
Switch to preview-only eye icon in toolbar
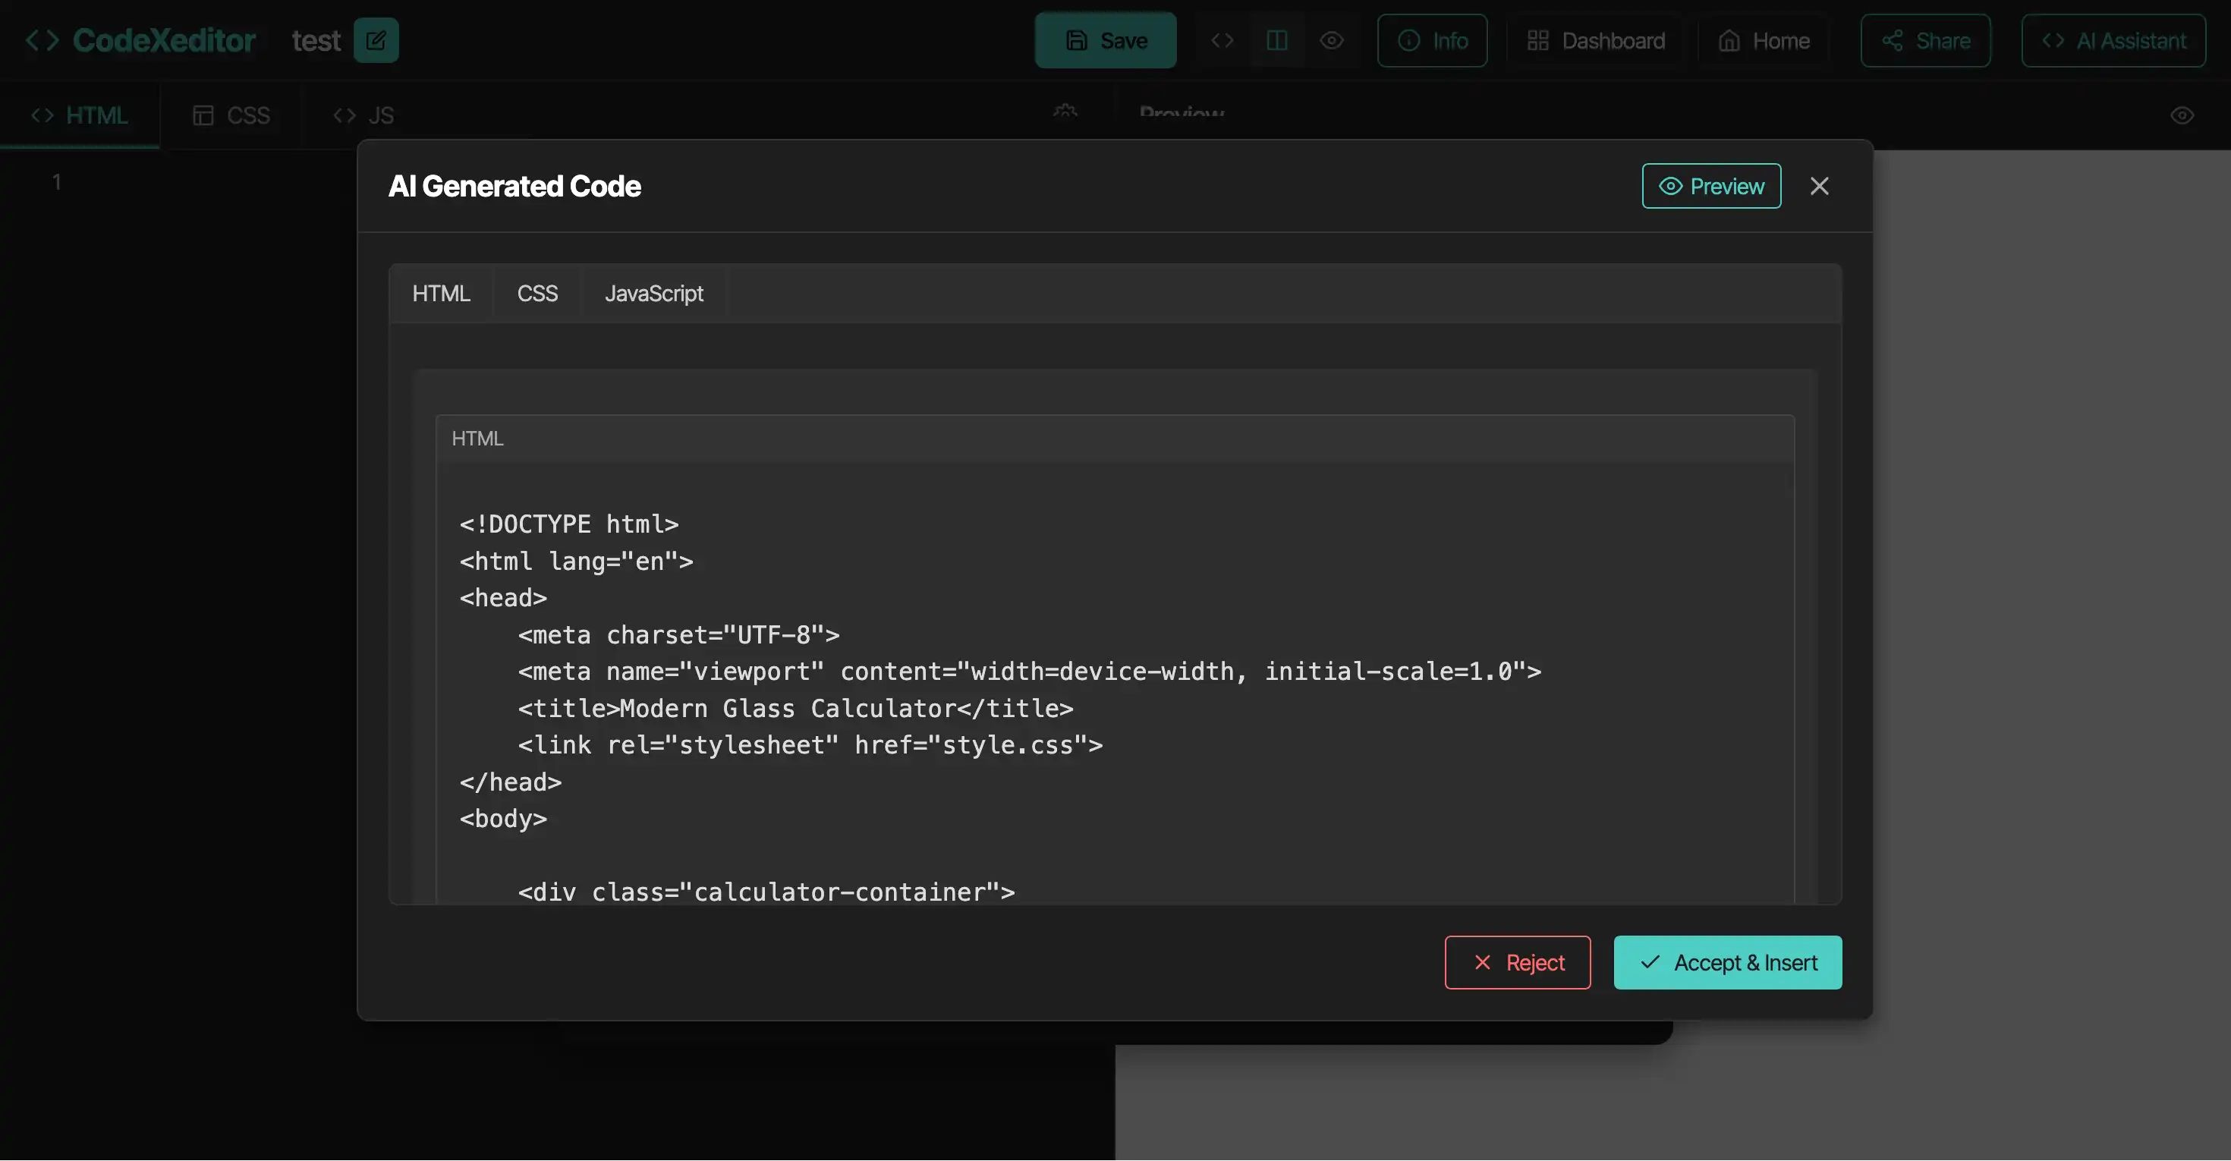1331,41
